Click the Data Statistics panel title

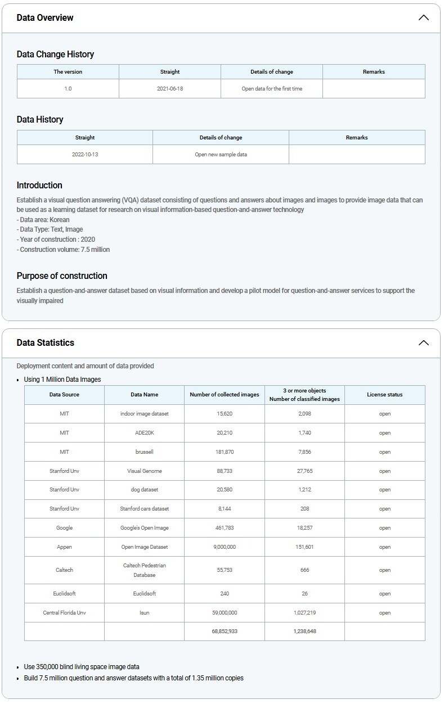point(45,342)
